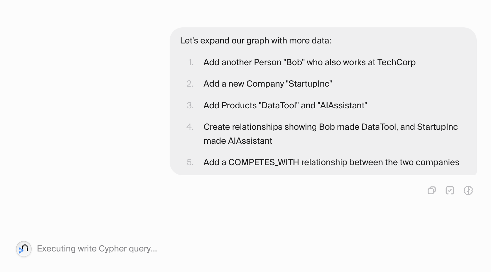Click the number 2 list marker
Viewport: 491px width, 272px height.
point(190,84)
